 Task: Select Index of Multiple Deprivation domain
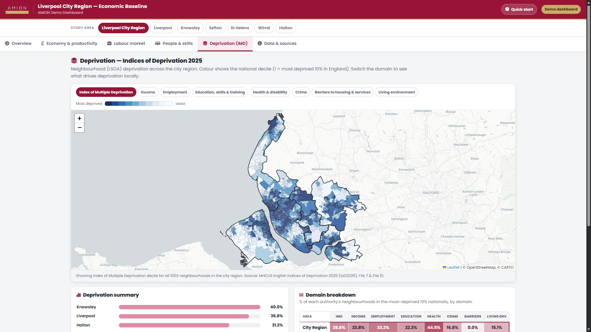coord(106,92)
